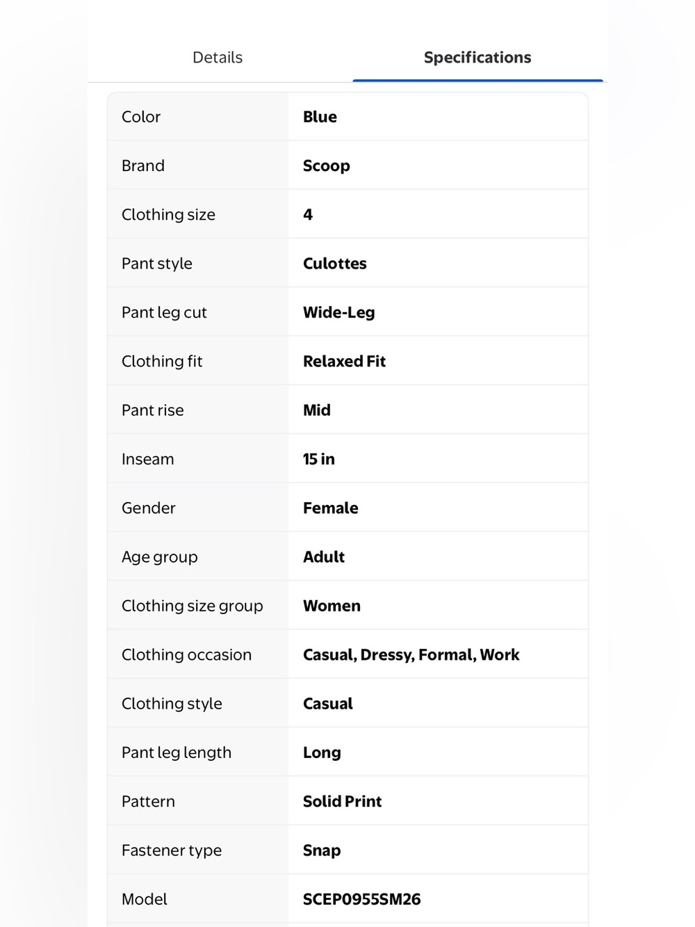Viewport: 695px width, 927px height.
Task: Select the Pant rise Mid value
Action: tap(317, 410)
